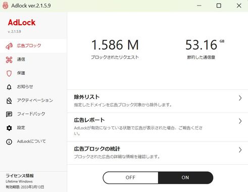Expand the 広告レポート chevron arrow
Viewport: 248px width, 192px height.
(x=240, y=121)
